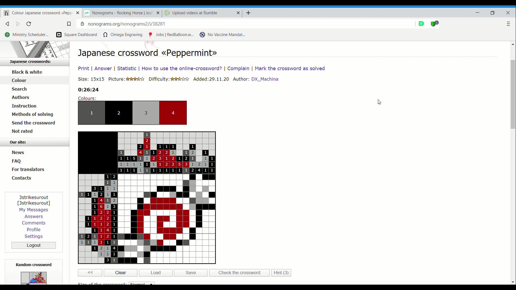The width and height of the screenshot is (516, 290).
Task: Click the DX_Machina author link
Action: pyautogui.click(x=264, y=79)
